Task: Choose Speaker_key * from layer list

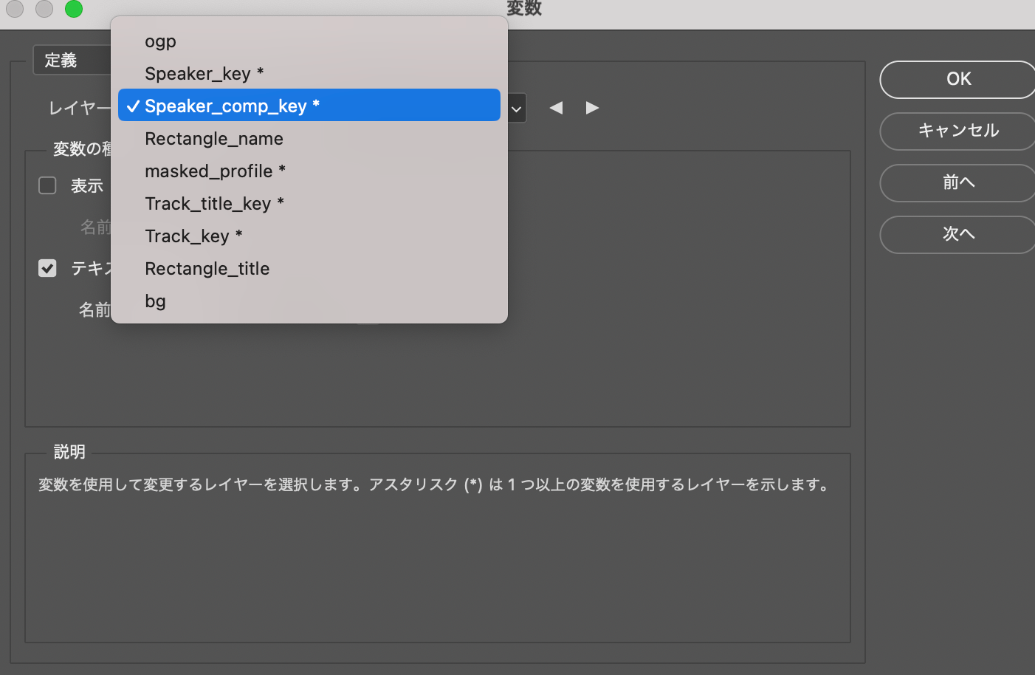Action: [309, 74]
